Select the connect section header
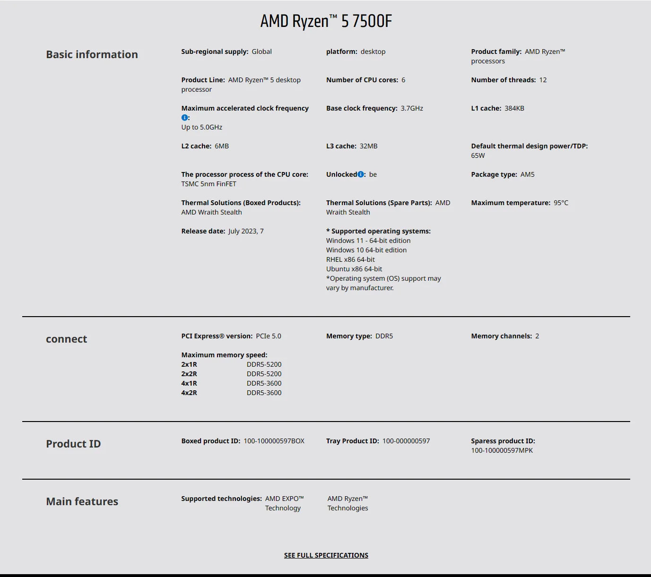This screenshot has width=651, height=577. 66,339
